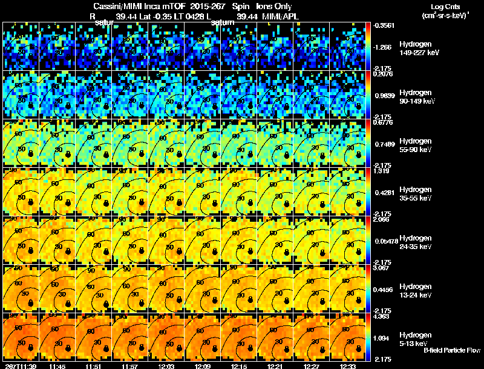Screen dimensions: 484x369
Task: Click the 12:03 time label
Action: 167,367
